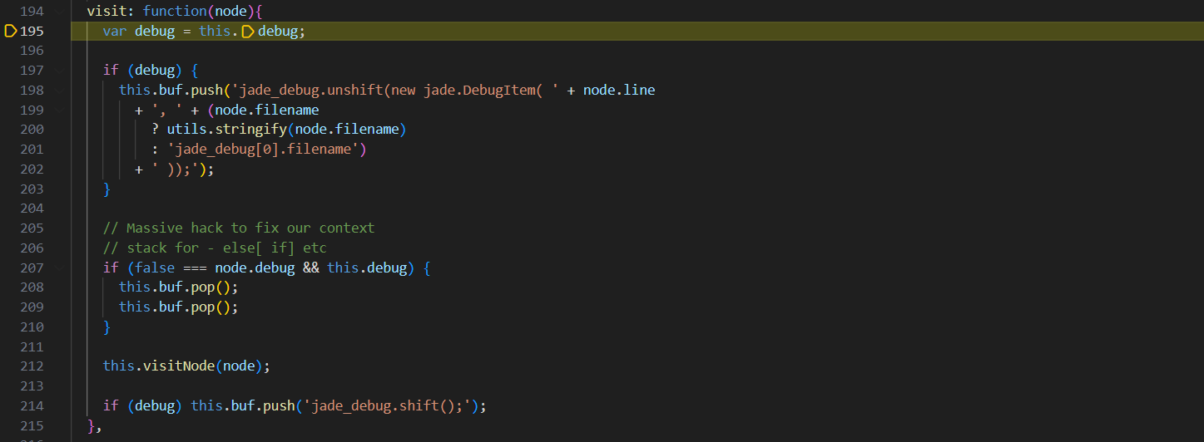Screen dimensions: 1204x442
Task: Click line number 205 in the gutter
Action: coord(32,228)
